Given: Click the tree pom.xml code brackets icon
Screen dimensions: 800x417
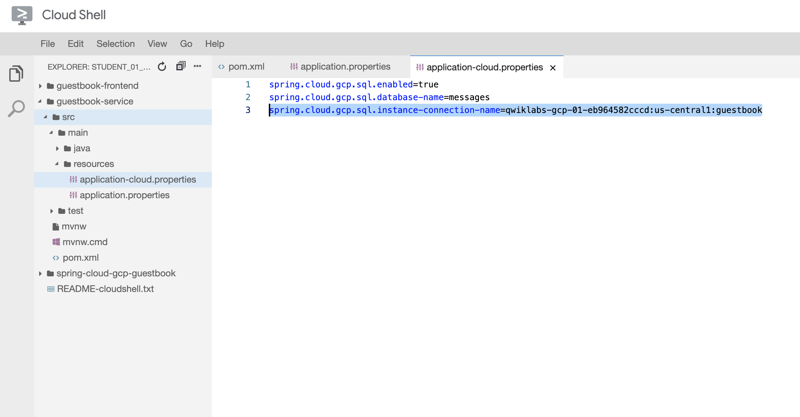Looking at the screenshot, I should pyautogui.click(x=56, y=258).
